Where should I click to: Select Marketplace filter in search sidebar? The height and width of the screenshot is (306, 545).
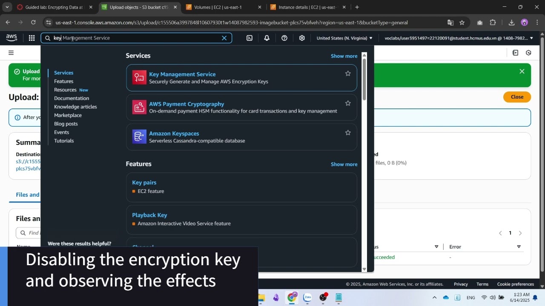(68, 115)
